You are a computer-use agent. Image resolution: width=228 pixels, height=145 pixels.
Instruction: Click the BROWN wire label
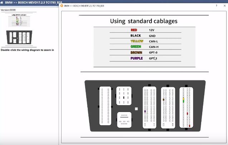[136, 52]
